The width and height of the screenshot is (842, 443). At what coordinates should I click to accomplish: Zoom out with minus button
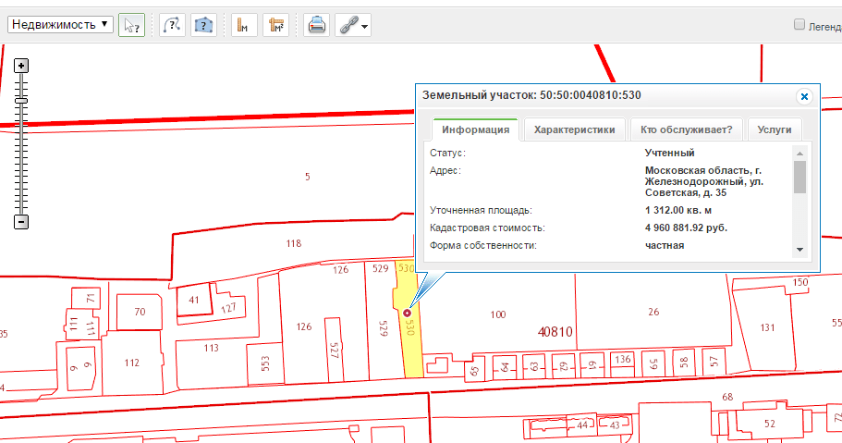(21, 222)
